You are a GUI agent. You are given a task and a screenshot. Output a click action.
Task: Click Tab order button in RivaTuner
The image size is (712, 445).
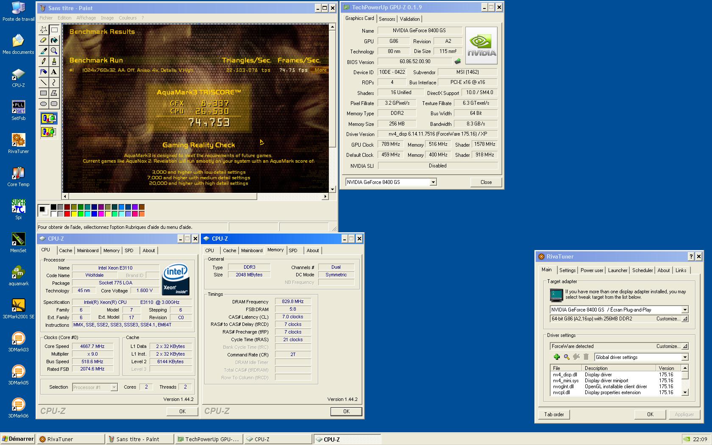tap(554, 414)
